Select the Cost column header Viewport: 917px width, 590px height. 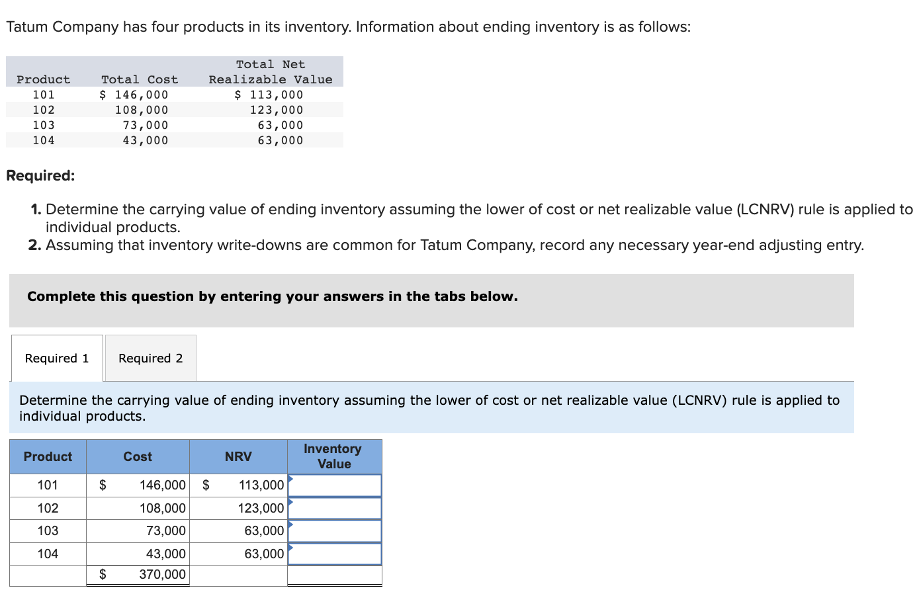(138, 456)
